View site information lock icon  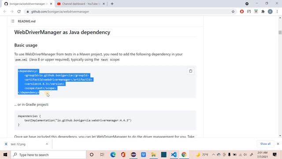coord(27,11)
